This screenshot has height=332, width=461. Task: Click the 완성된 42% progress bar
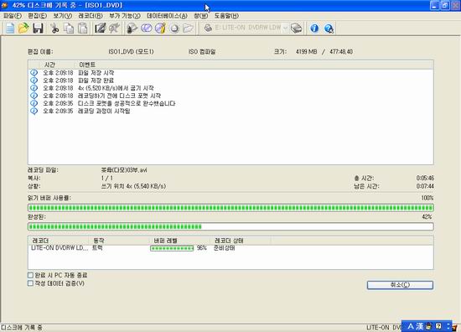coord(230,226)
